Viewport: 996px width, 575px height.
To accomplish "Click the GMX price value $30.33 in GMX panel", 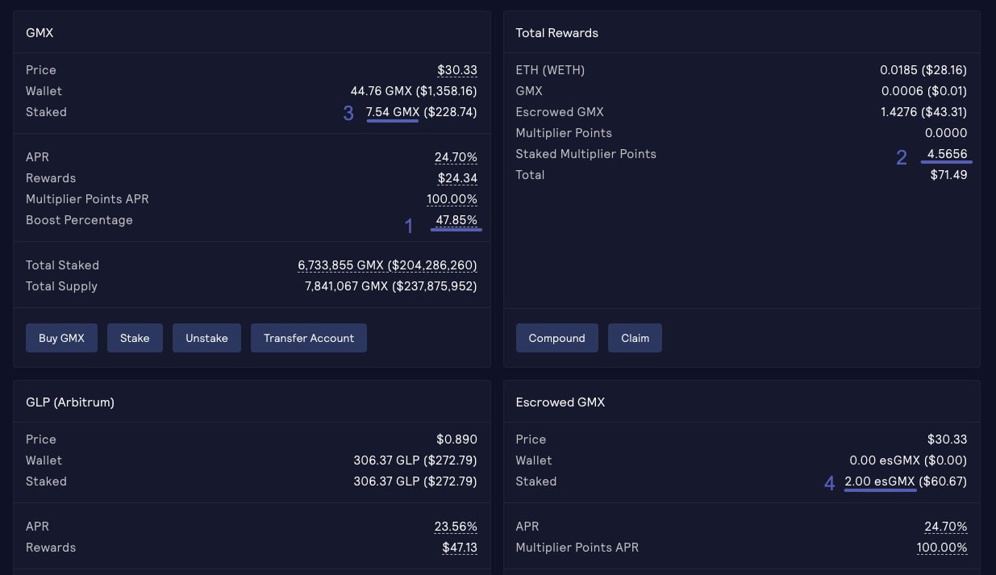I will click(456, 70).
